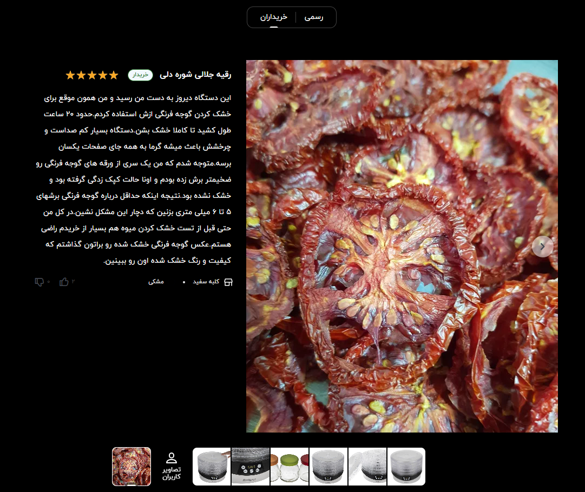Click the thumbs down dislike icon
585x492 pixels.
click(x=39, y=282)
